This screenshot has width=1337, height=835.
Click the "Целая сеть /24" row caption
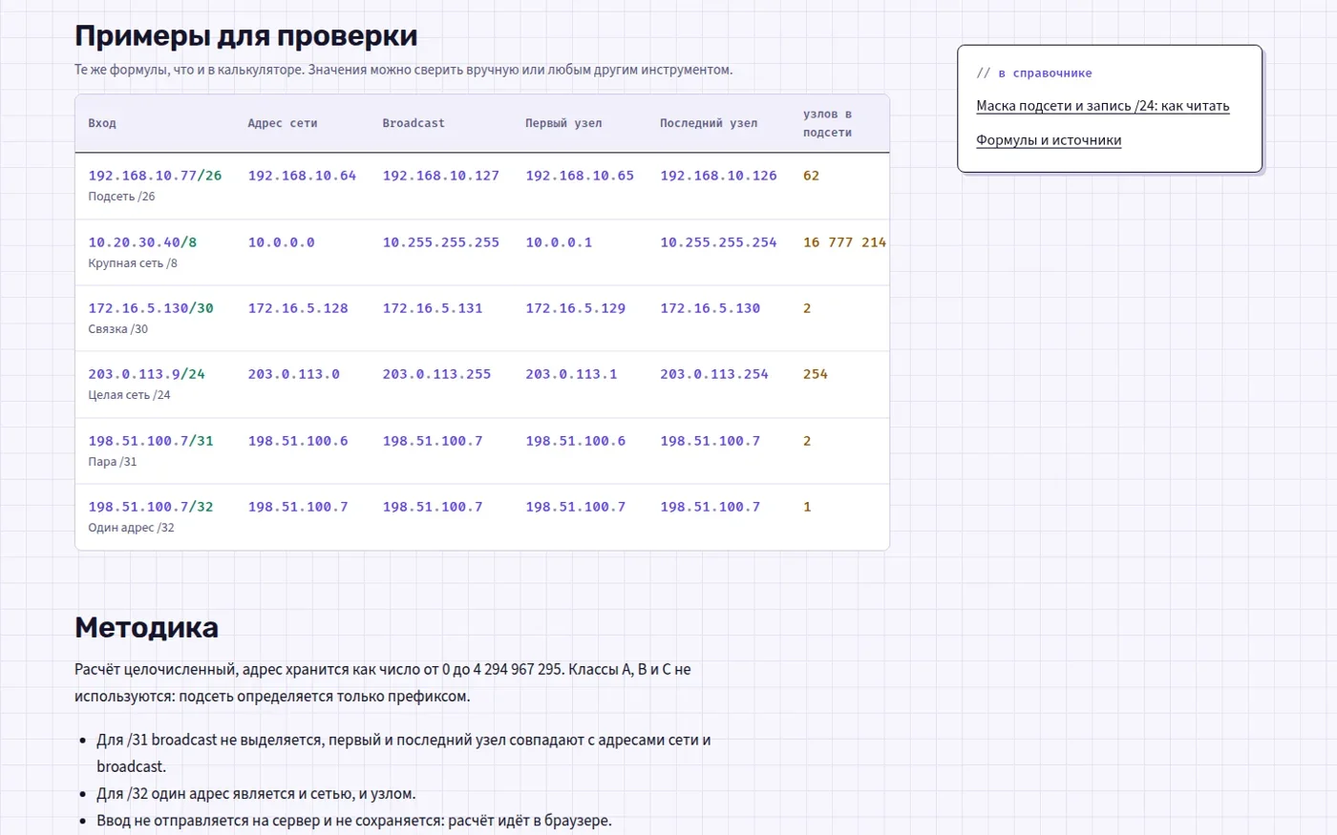click(x=129, y=395)
